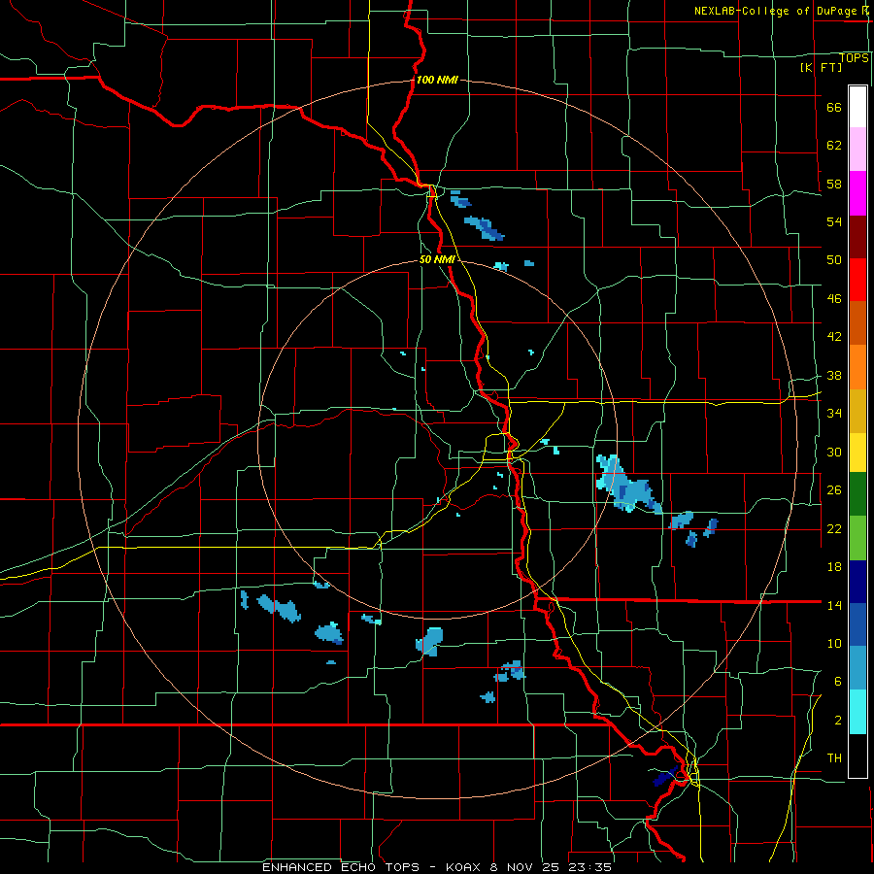Pick the light green legend segment

pyautogui.click(x=857, y=538)
